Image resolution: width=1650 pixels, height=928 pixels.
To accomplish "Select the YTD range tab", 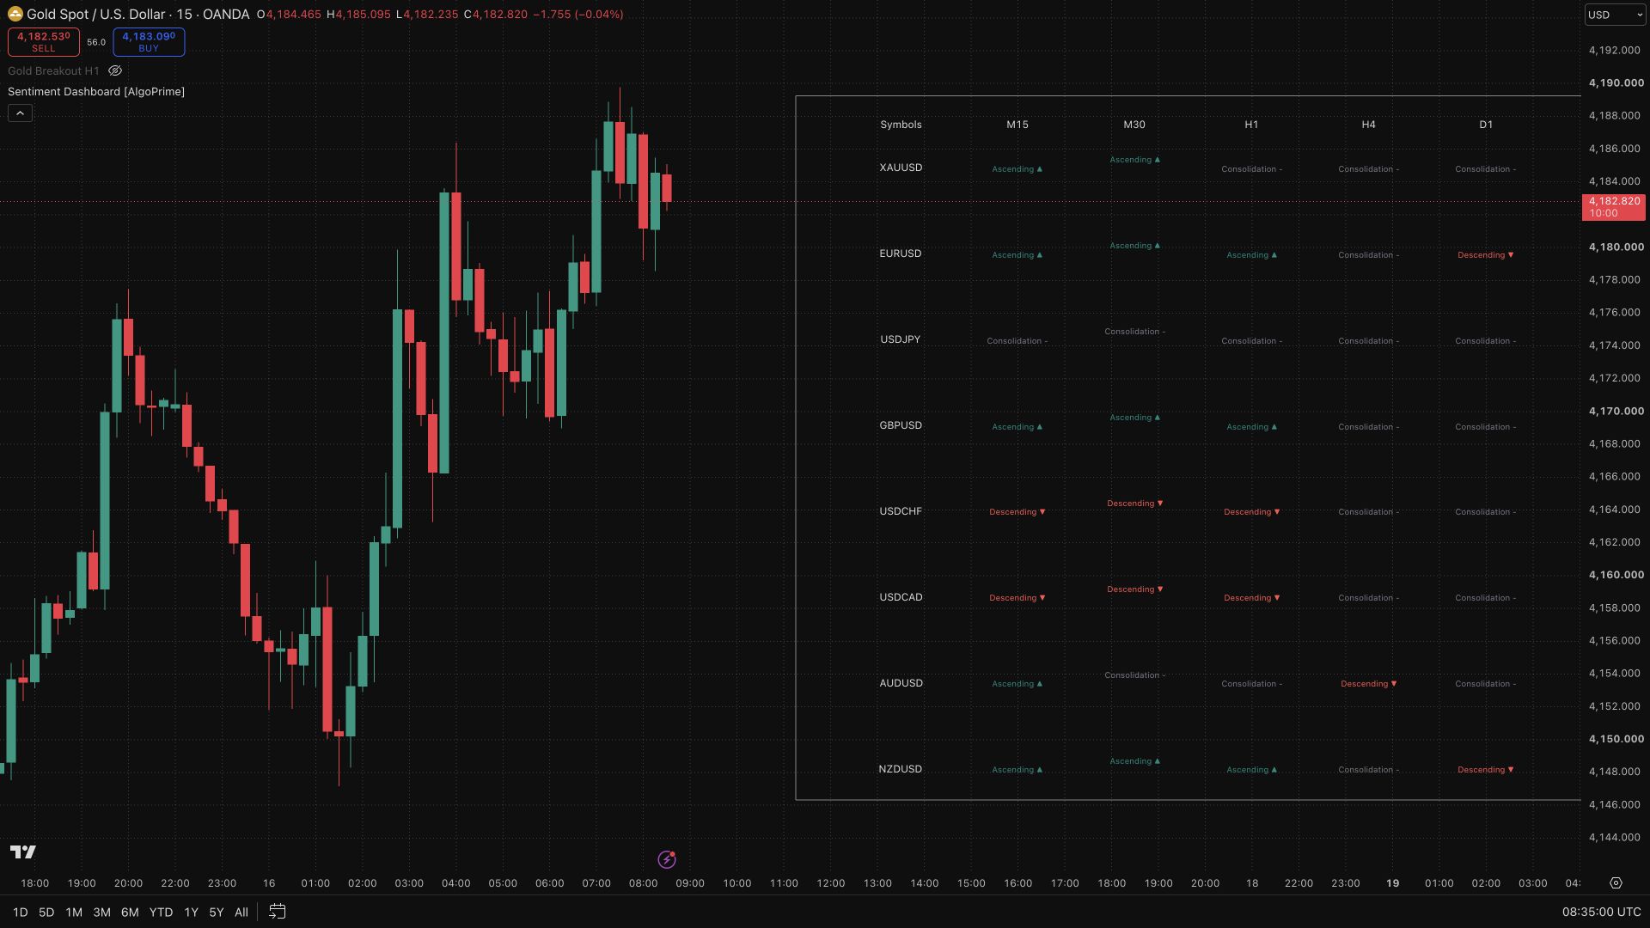I will click(161, 913).
